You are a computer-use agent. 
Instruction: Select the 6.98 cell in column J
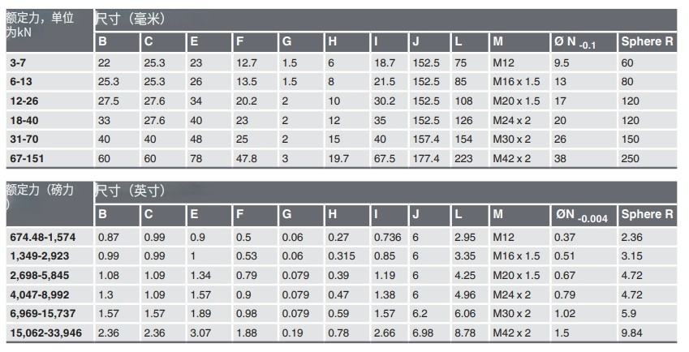pyautogui.click(x=422, y=333)
